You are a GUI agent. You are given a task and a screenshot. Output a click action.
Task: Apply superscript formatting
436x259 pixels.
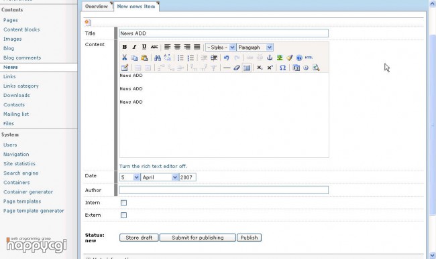(270, 68)
